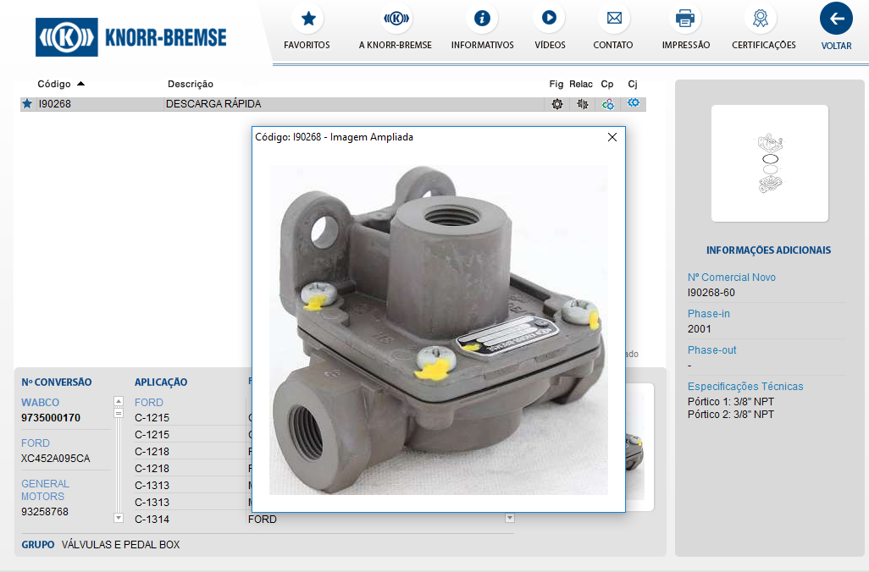Open the Favoritos star icon
The width and height of the screenshot is (869, 572).
click(308, 19)
